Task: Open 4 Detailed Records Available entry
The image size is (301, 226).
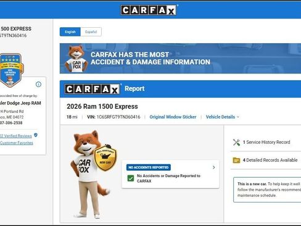Action: 270,160
